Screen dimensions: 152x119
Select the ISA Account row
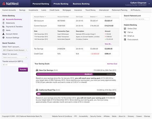click(x=76, y=21)
